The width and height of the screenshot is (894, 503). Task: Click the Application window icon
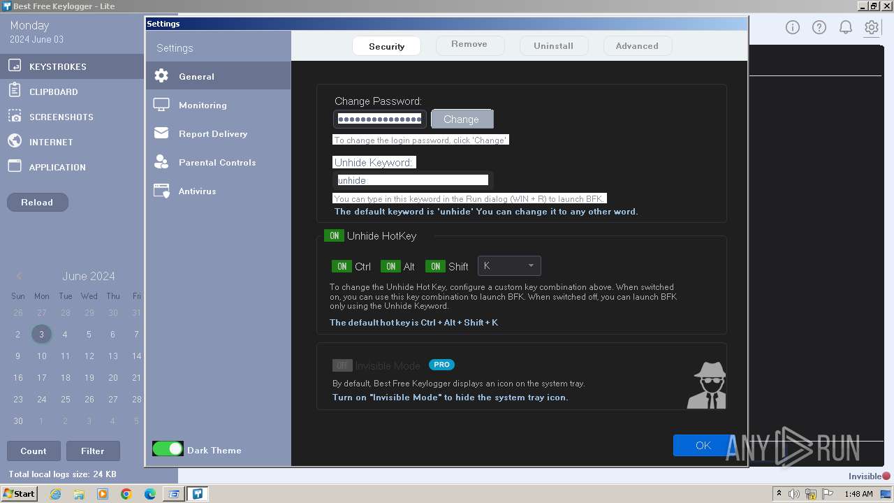pyautogui.click(x=15, y=166)
